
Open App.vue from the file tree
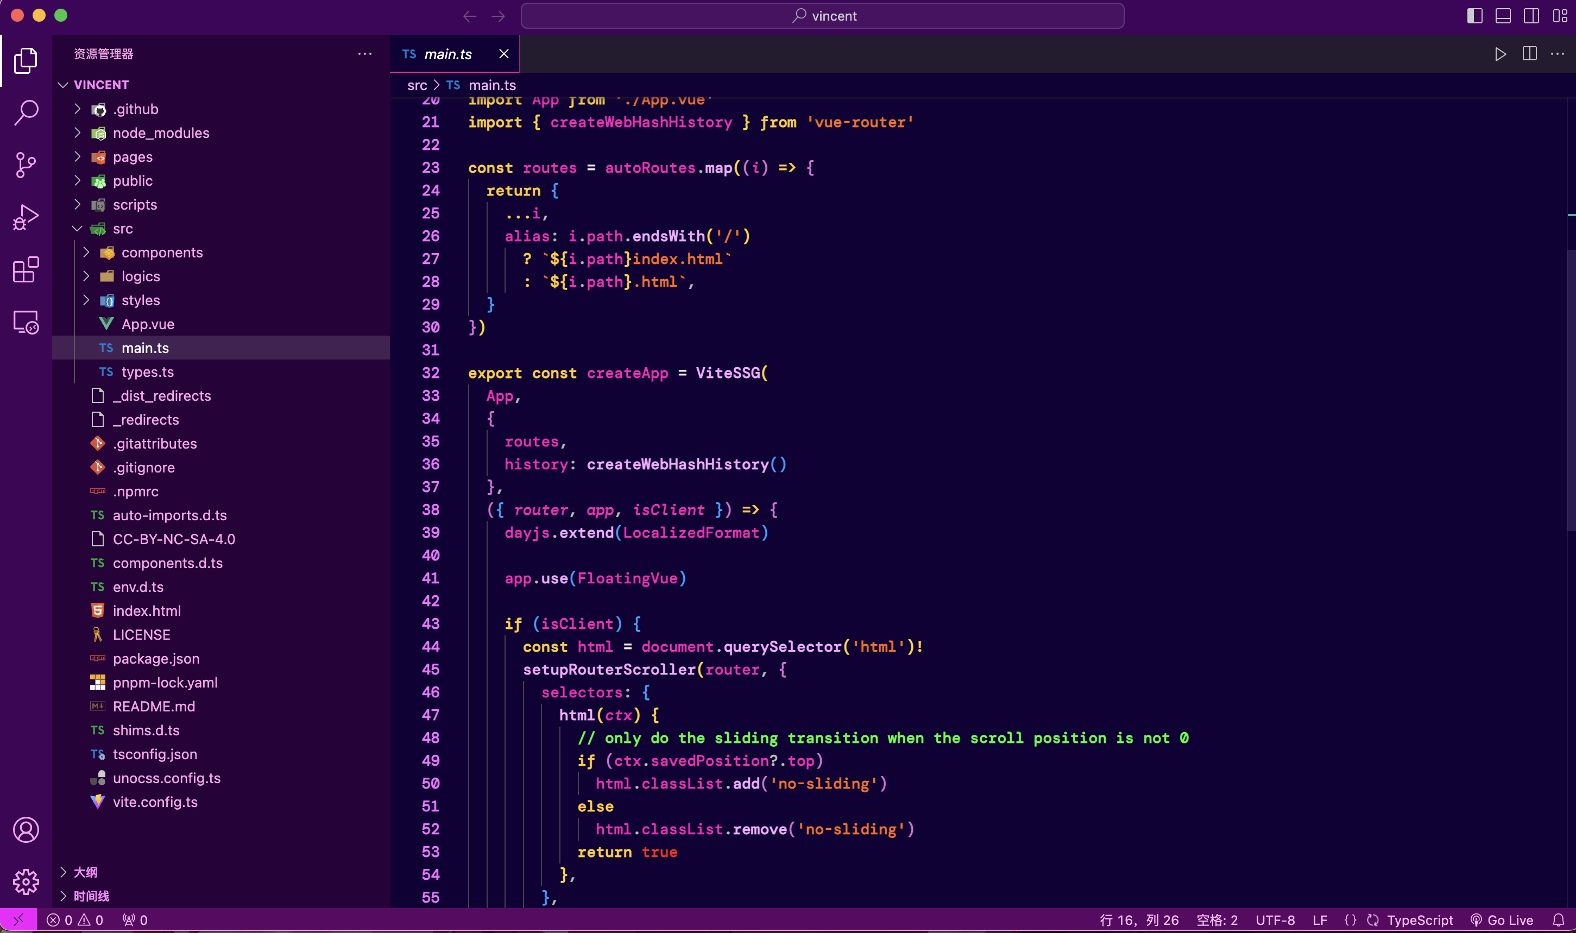click(148, 324)
